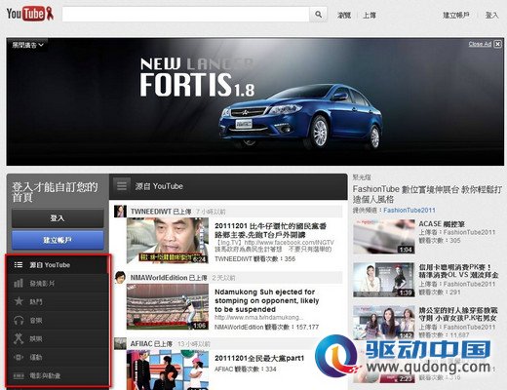Play the ACASE 觸控筆 video thumbnail

tap(384, 237)
